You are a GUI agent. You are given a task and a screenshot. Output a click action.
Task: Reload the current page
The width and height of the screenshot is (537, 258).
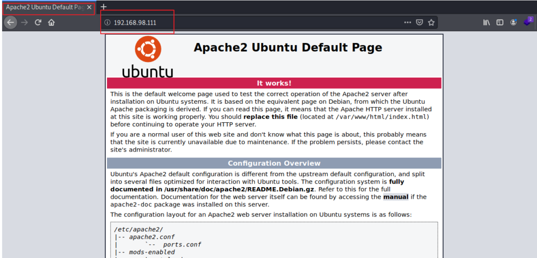(x=38, y=23)
